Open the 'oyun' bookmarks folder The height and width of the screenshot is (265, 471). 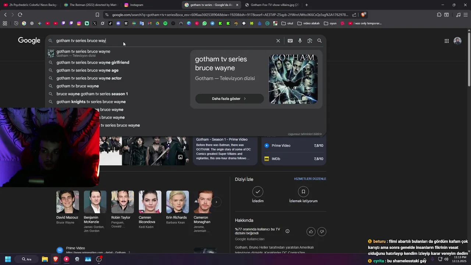330,23
